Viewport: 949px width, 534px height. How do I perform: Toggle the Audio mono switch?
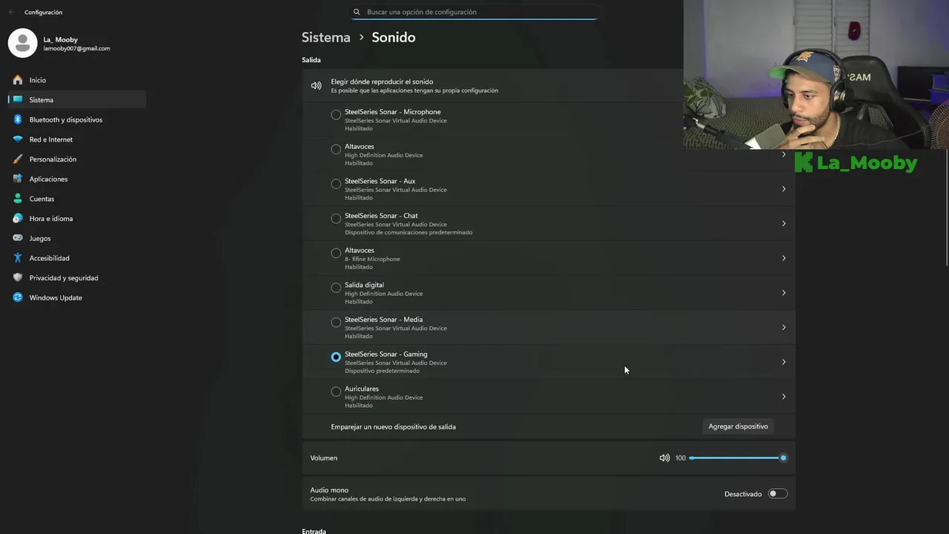pos(777,494)
